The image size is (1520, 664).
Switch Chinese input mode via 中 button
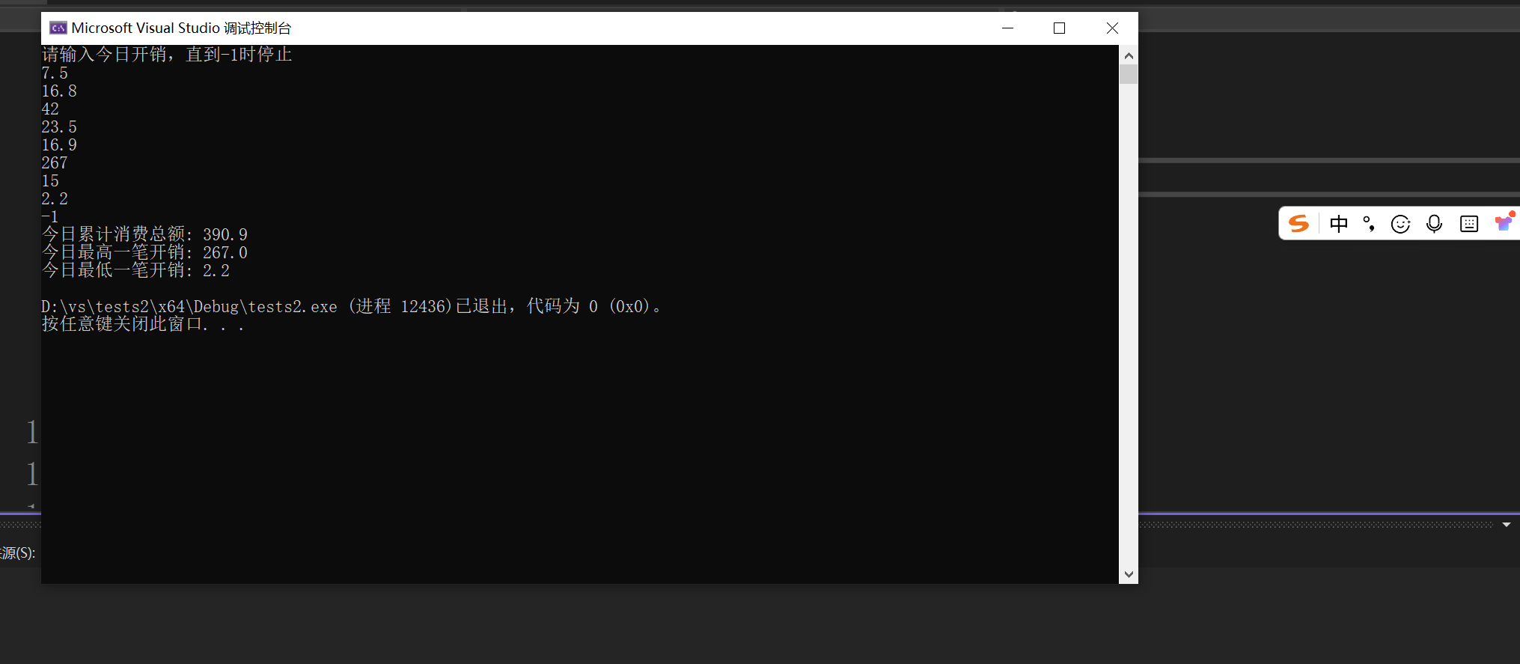tap(1339, 224)
